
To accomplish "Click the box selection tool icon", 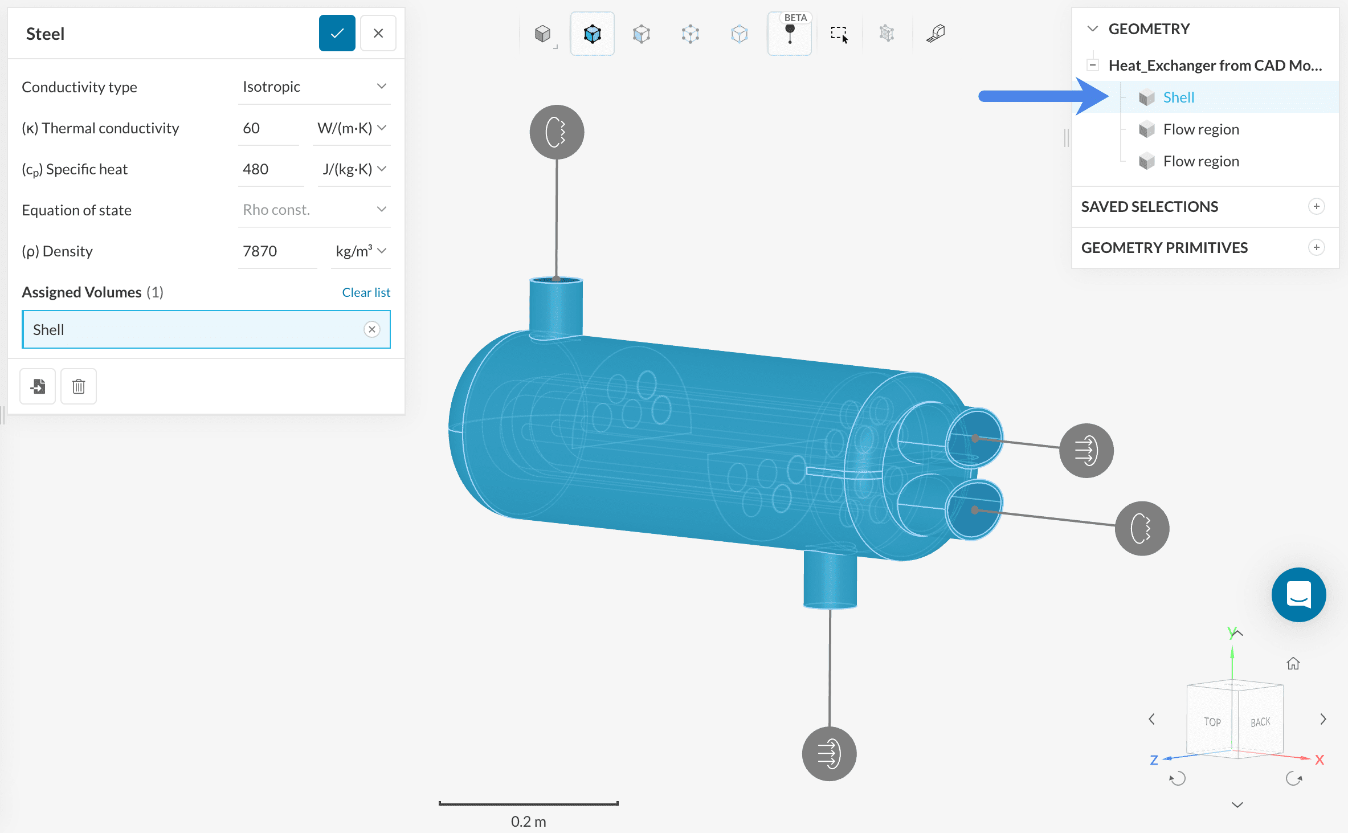I will pyautogui.click(x=839, y=34).
